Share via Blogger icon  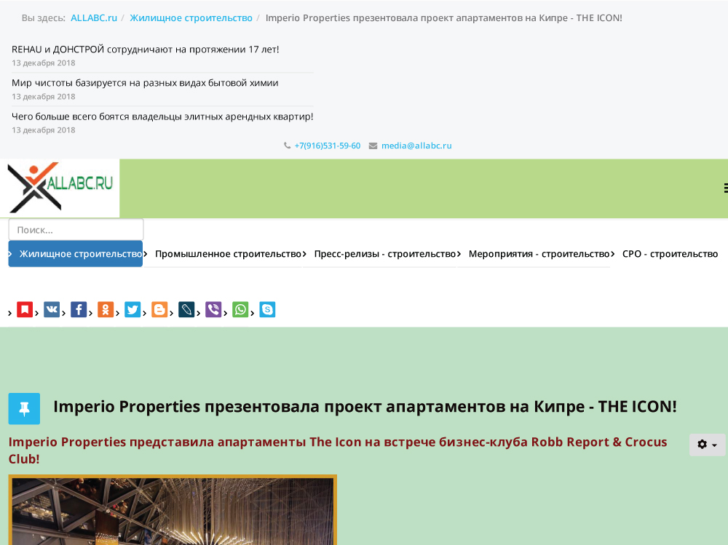pyautogui.click(x=159, y=310)
